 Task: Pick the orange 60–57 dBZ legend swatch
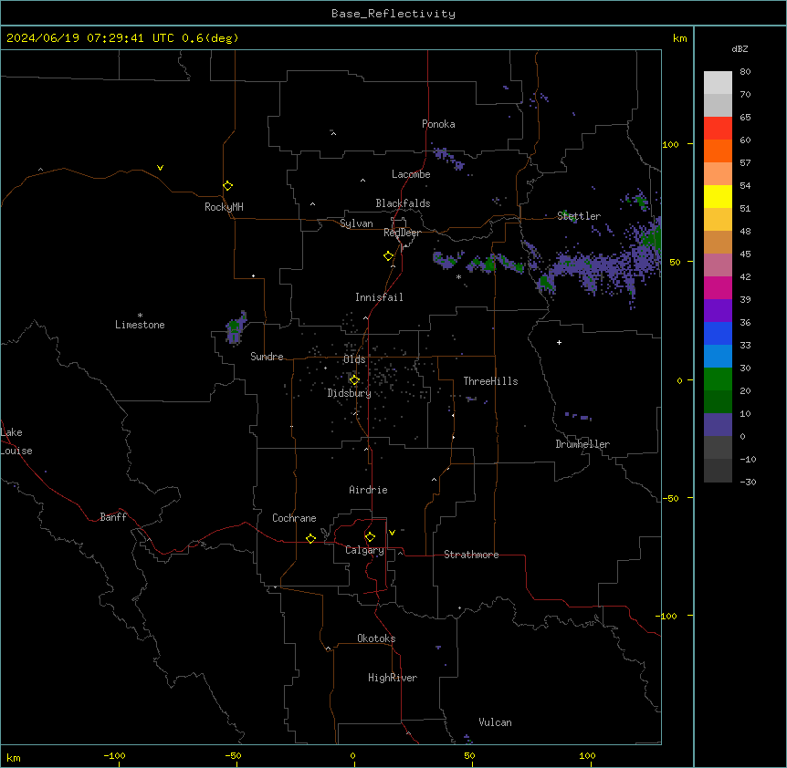point(718,150)
